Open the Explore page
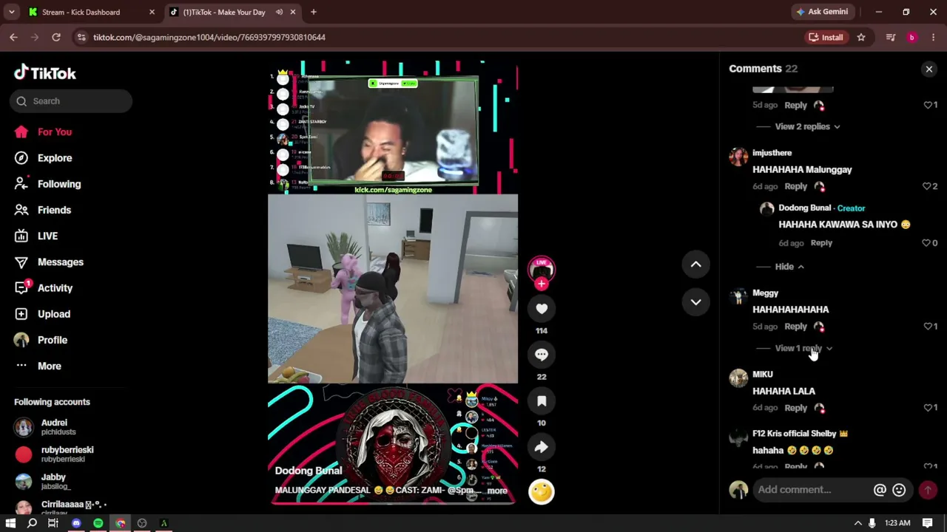This screenshot has height=532, width=947. tap(55, 158)
